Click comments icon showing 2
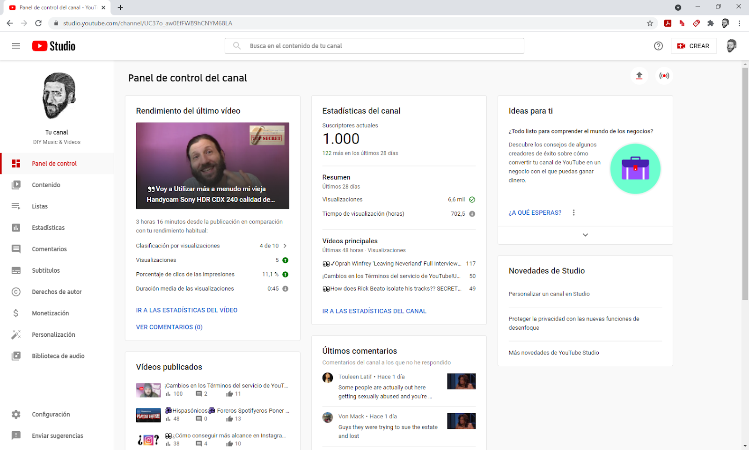 click(198, 394)
